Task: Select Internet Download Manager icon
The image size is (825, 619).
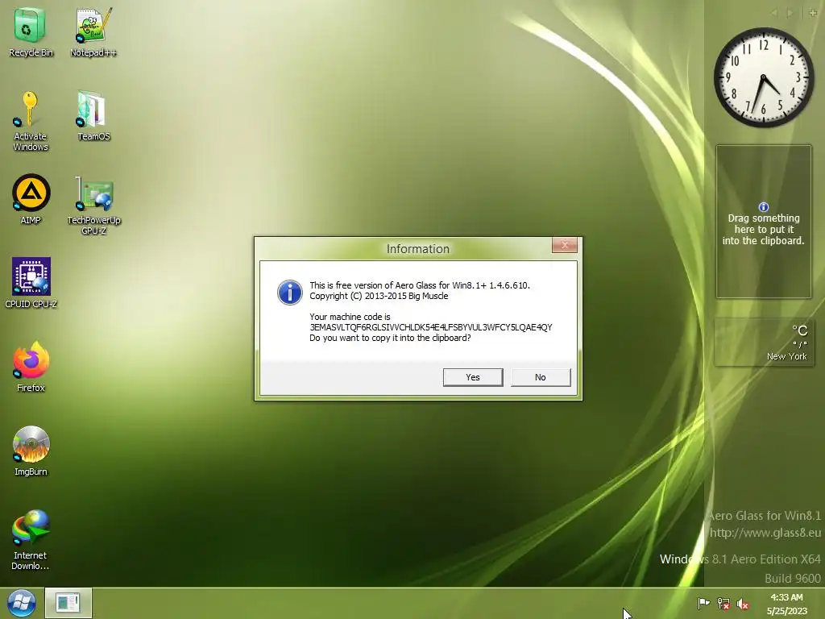Action: [31, 539]
